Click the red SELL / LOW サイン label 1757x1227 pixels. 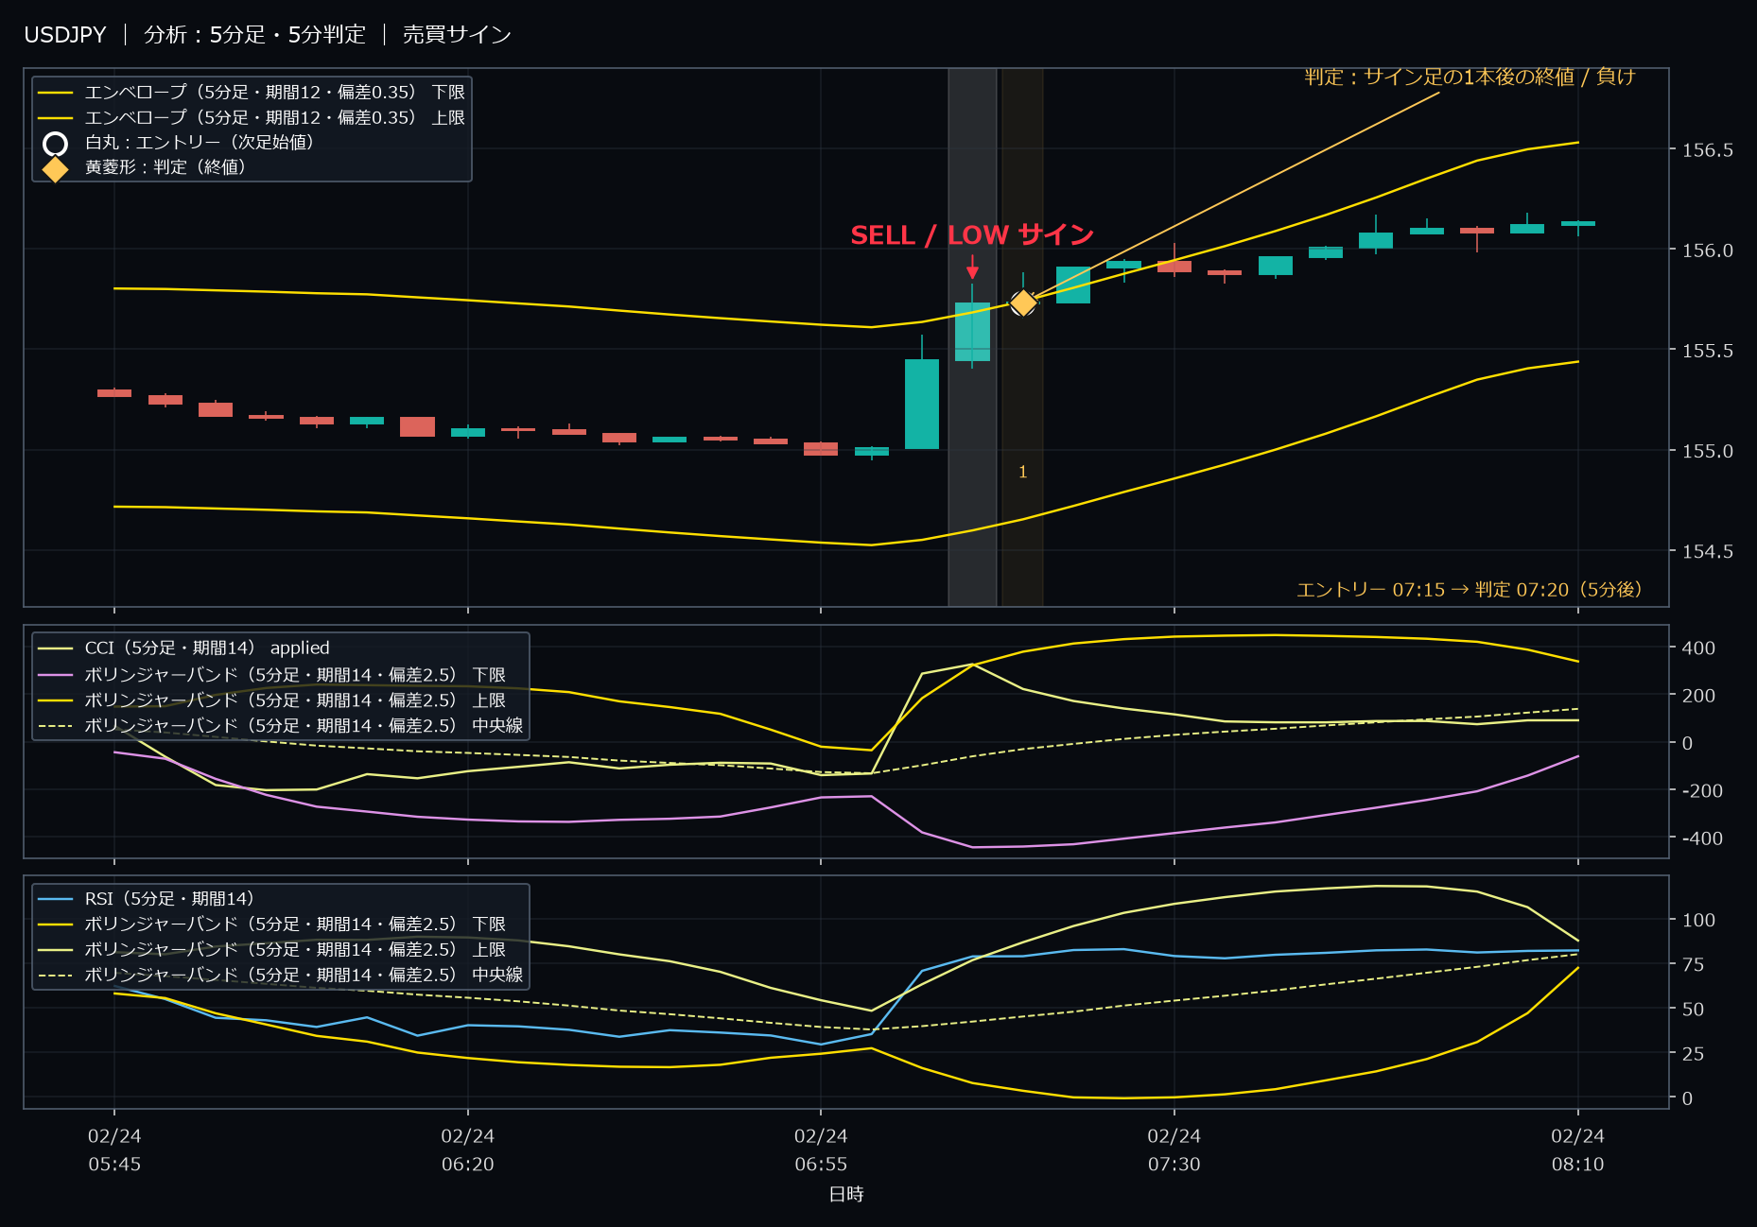click(x=972, y=234)
